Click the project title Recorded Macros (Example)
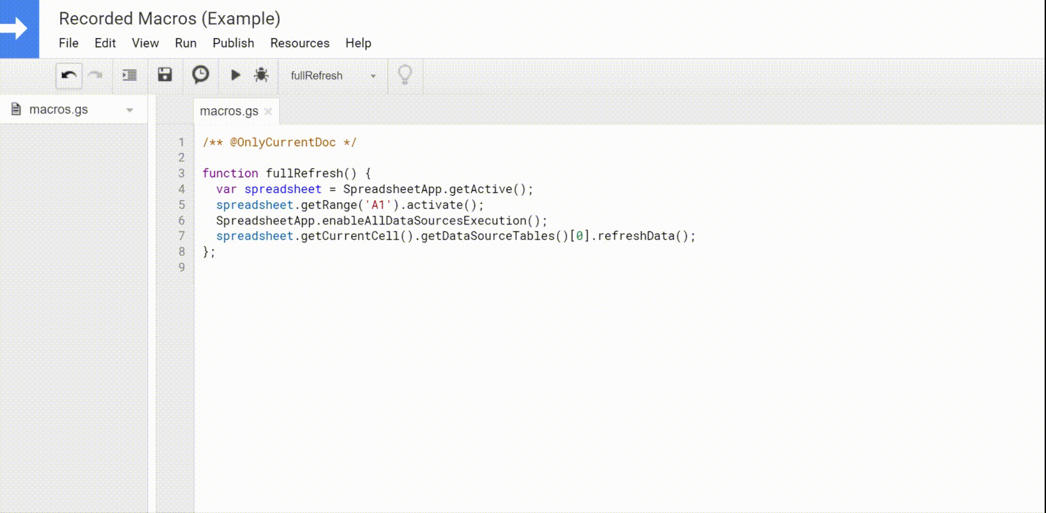 click(x=168, y=18)
